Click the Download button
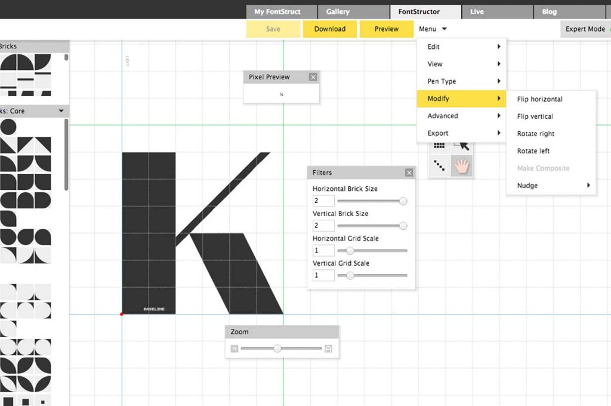This screenshot has width=611, height=406. [329, 29]
